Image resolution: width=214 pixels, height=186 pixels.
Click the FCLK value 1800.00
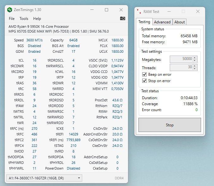117,46
